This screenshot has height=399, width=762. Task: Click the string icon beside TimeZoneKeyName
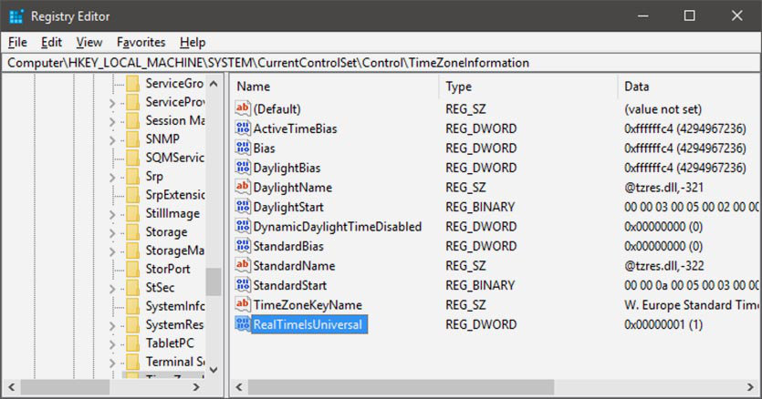click(x=243, y=304)
